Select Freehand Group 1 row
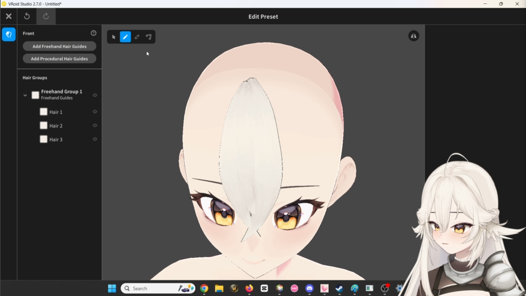 click(x=59, y=95)
